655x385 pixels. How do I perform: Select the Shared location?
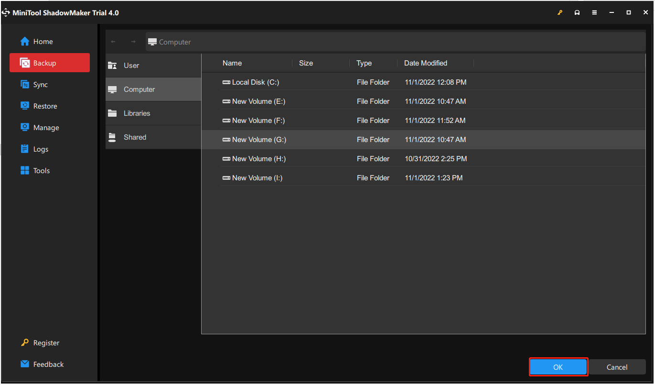pyautogui.click(x=135, y=137)
